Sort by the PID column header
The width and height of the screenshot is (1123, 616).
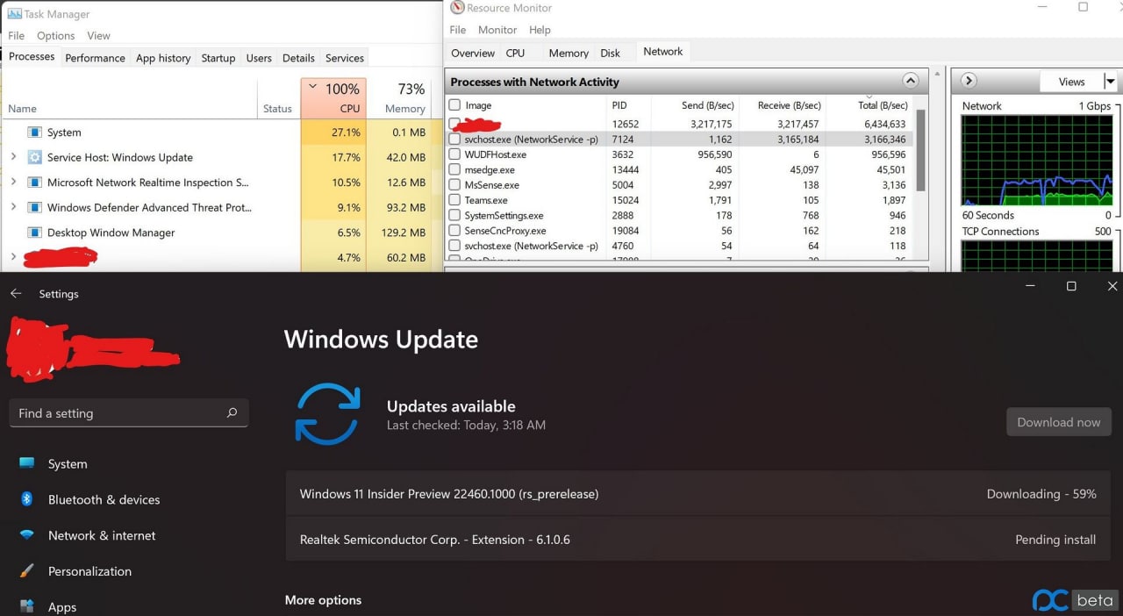pos(619,105)
